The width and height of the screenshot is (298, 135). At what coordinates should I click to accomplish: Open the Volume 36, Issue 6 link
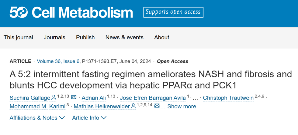[58, 61]
